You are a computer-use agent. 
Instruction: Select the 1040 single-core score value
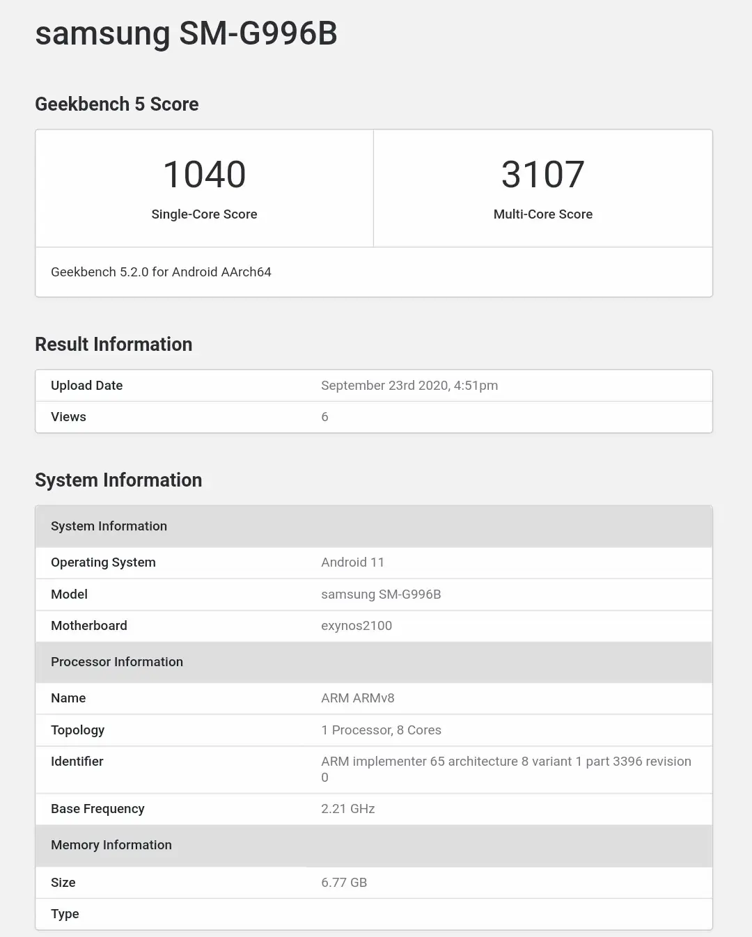click(204, 174)
